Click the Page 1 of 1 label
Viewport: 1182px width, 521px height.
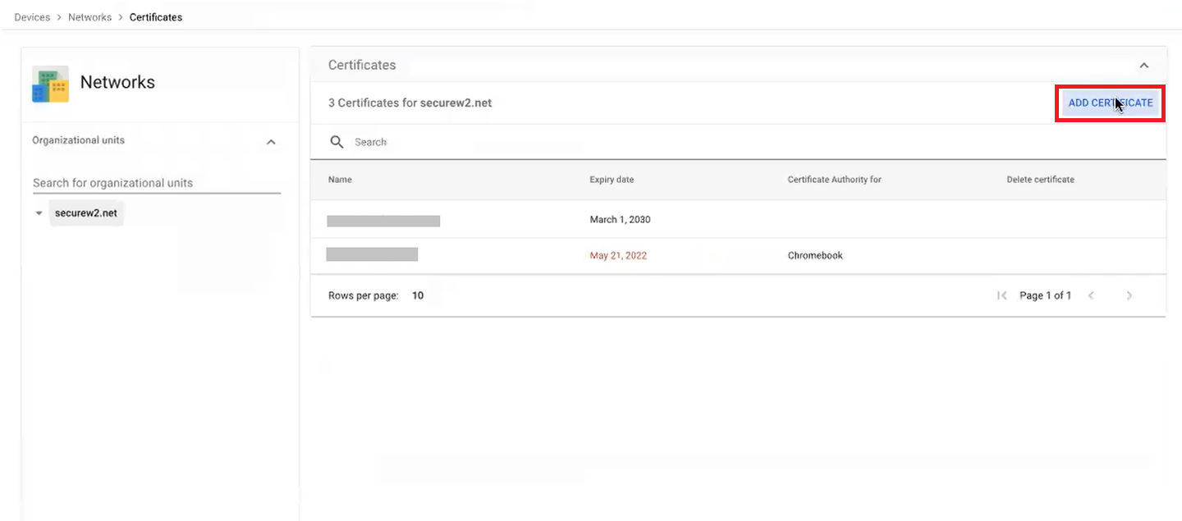[x=1045, y=295]
